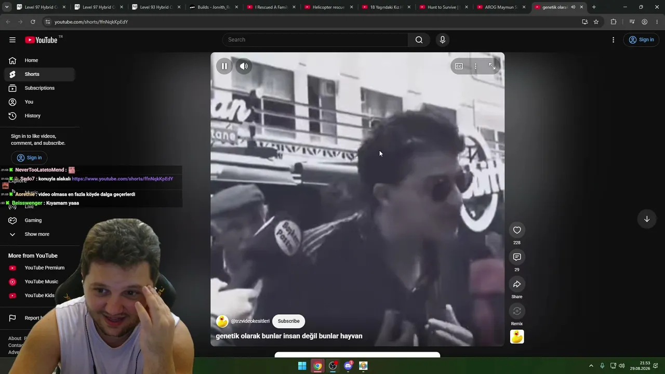This screenshot has height=374, width=665.
Task: Open the browser tab search dropdown
Action: pyautogui.click(x=7, y=7)
